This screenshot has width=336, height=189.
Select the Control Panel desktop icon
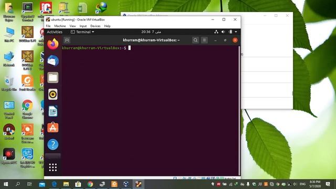(x=9, y=110)
